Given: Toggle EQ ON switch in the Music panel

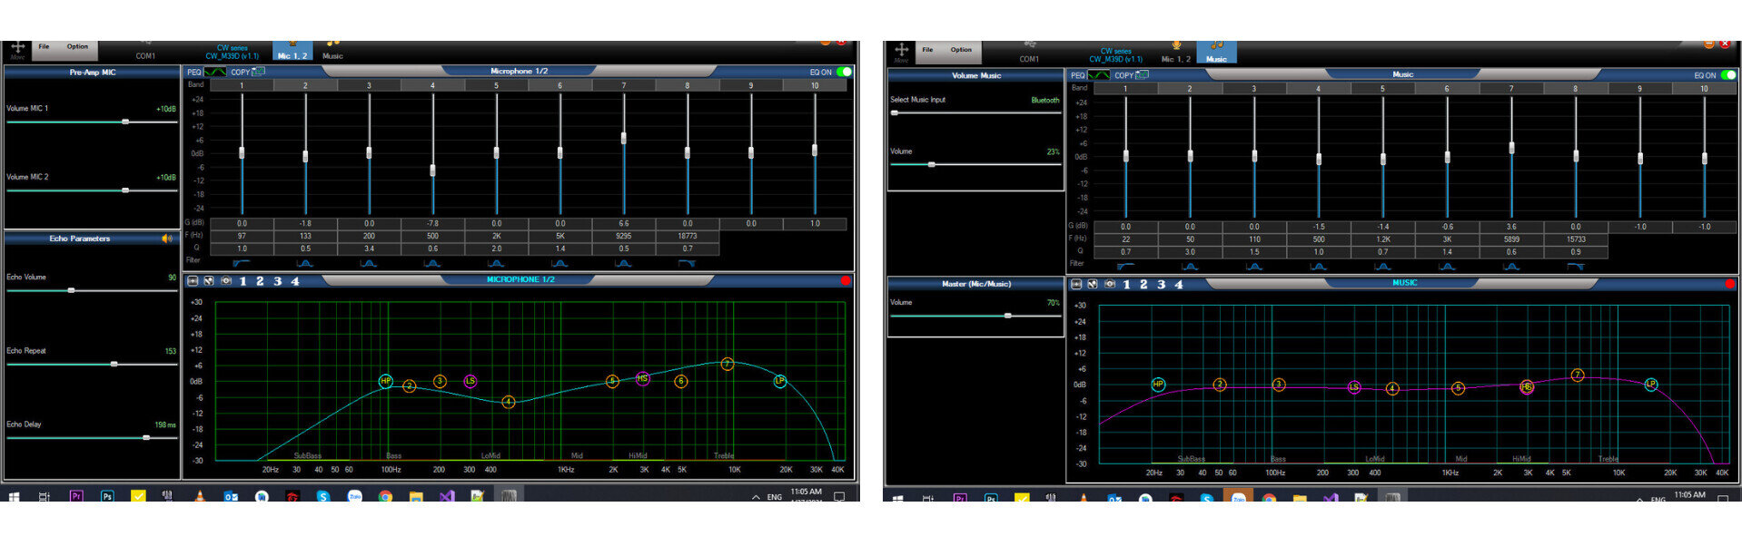Looking at the screenshot, I should point(1727,75).
